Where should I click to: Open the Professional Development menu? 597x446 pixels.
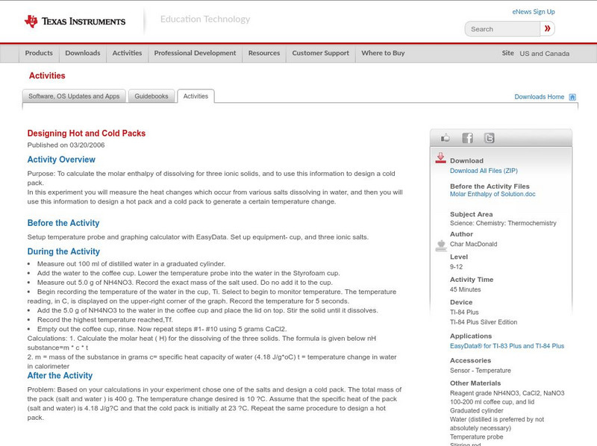click(194, 53)
